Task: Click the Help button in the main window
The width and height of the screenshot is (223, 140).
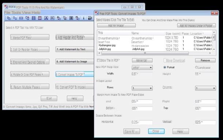Action: [x=75, y=98]
